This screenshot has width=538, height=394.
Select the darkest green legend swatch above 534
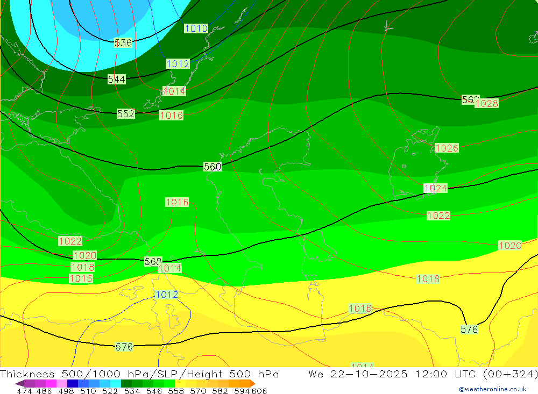point(126,383)
